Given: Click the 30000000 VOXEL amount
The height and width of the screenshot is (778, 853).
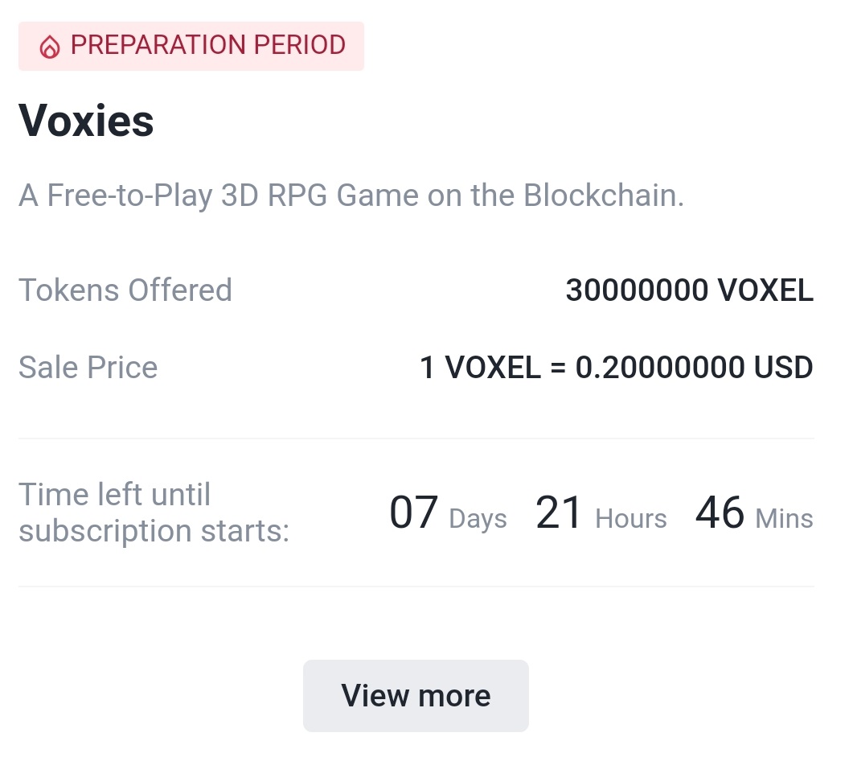Looking at the screenshot, I should click(x=689, y=290).
